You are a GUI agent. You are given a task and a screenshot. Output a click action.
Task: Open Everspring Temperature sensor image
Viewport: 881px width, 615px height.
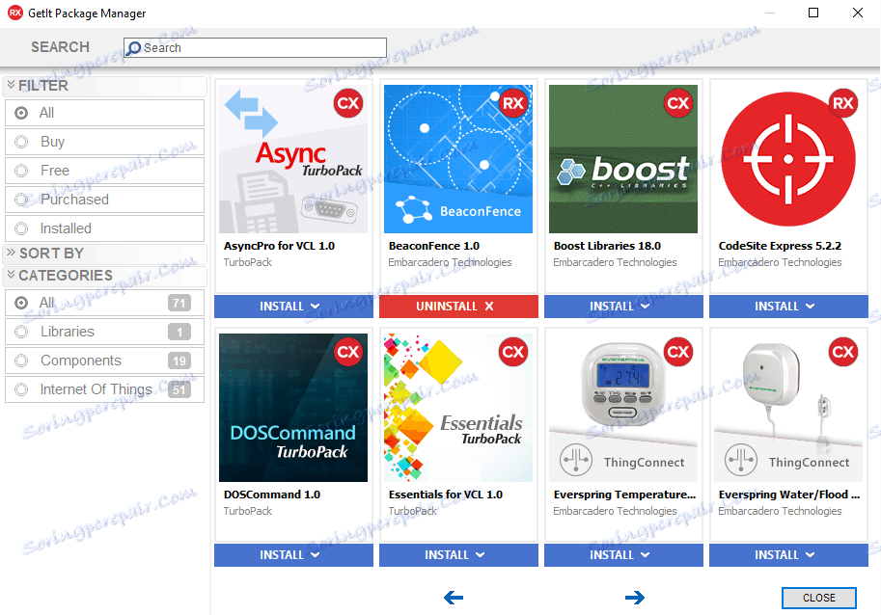623,408
